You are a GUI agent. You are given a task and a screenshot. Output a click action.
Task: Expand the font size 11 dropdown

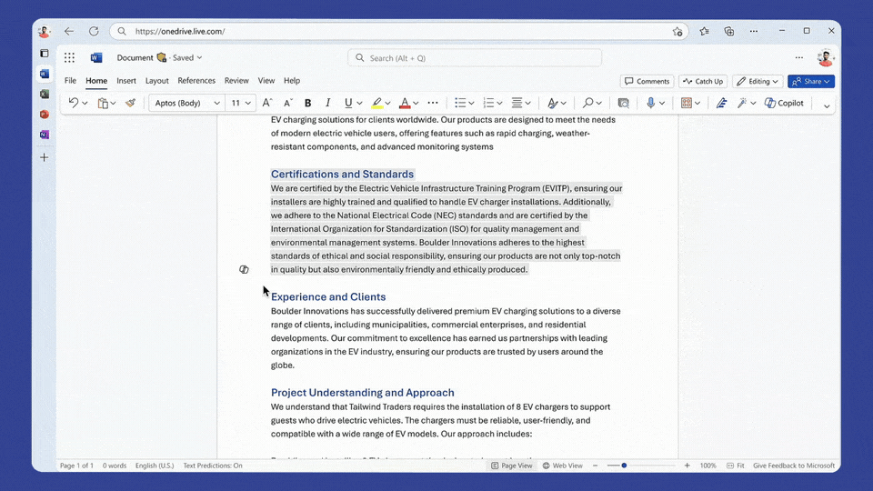240,104
